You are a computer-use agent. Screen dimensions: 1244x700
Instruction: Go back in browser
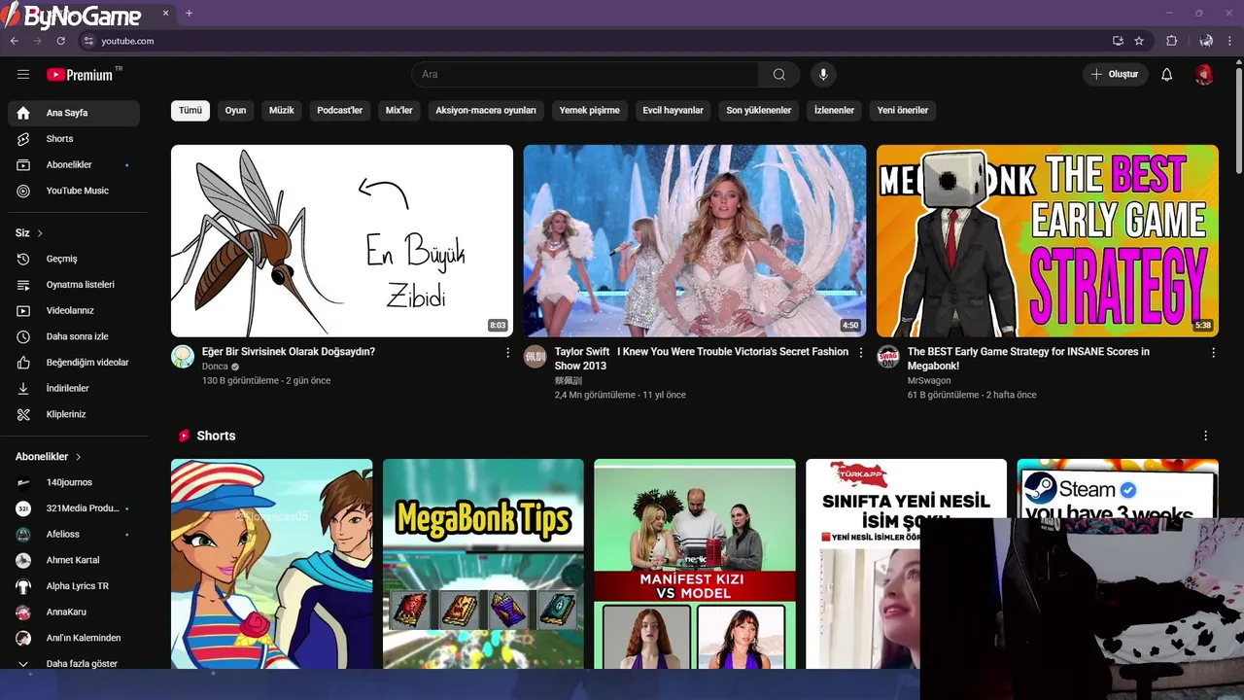click(15, 41)
